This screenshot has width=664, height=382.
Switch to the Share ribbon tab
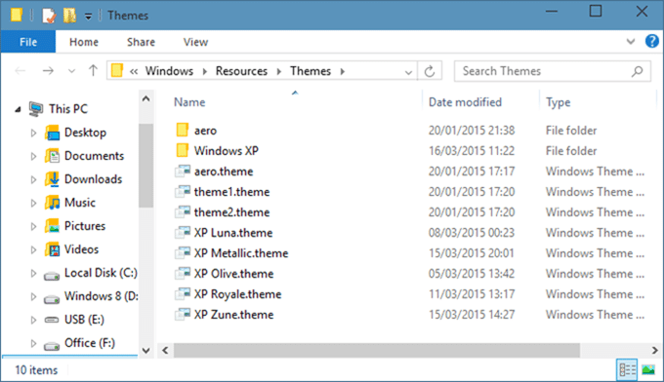[141, 42]
